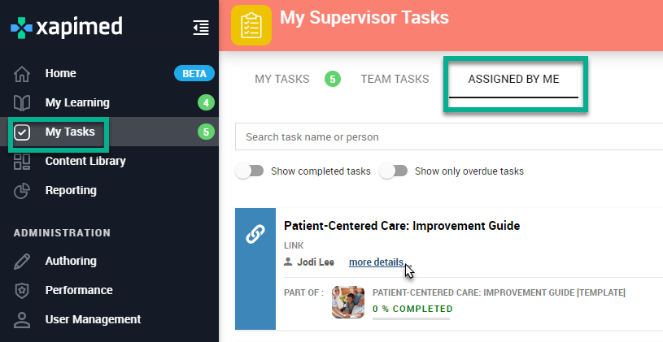Click the 0 % completed progress bar
Screen dimensions: 663x342
pyautogui.click(x=411, y=318)
